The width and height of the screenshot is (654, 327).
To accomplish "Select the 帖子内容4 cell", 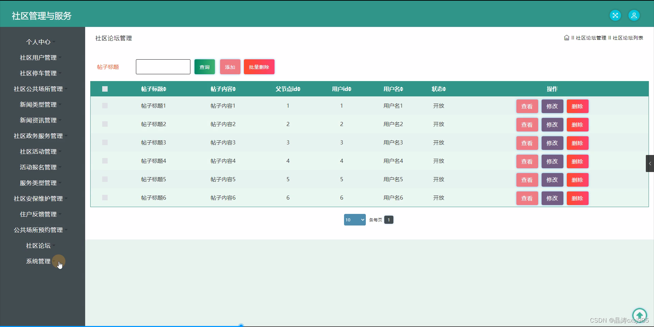I will pos(223,161).
